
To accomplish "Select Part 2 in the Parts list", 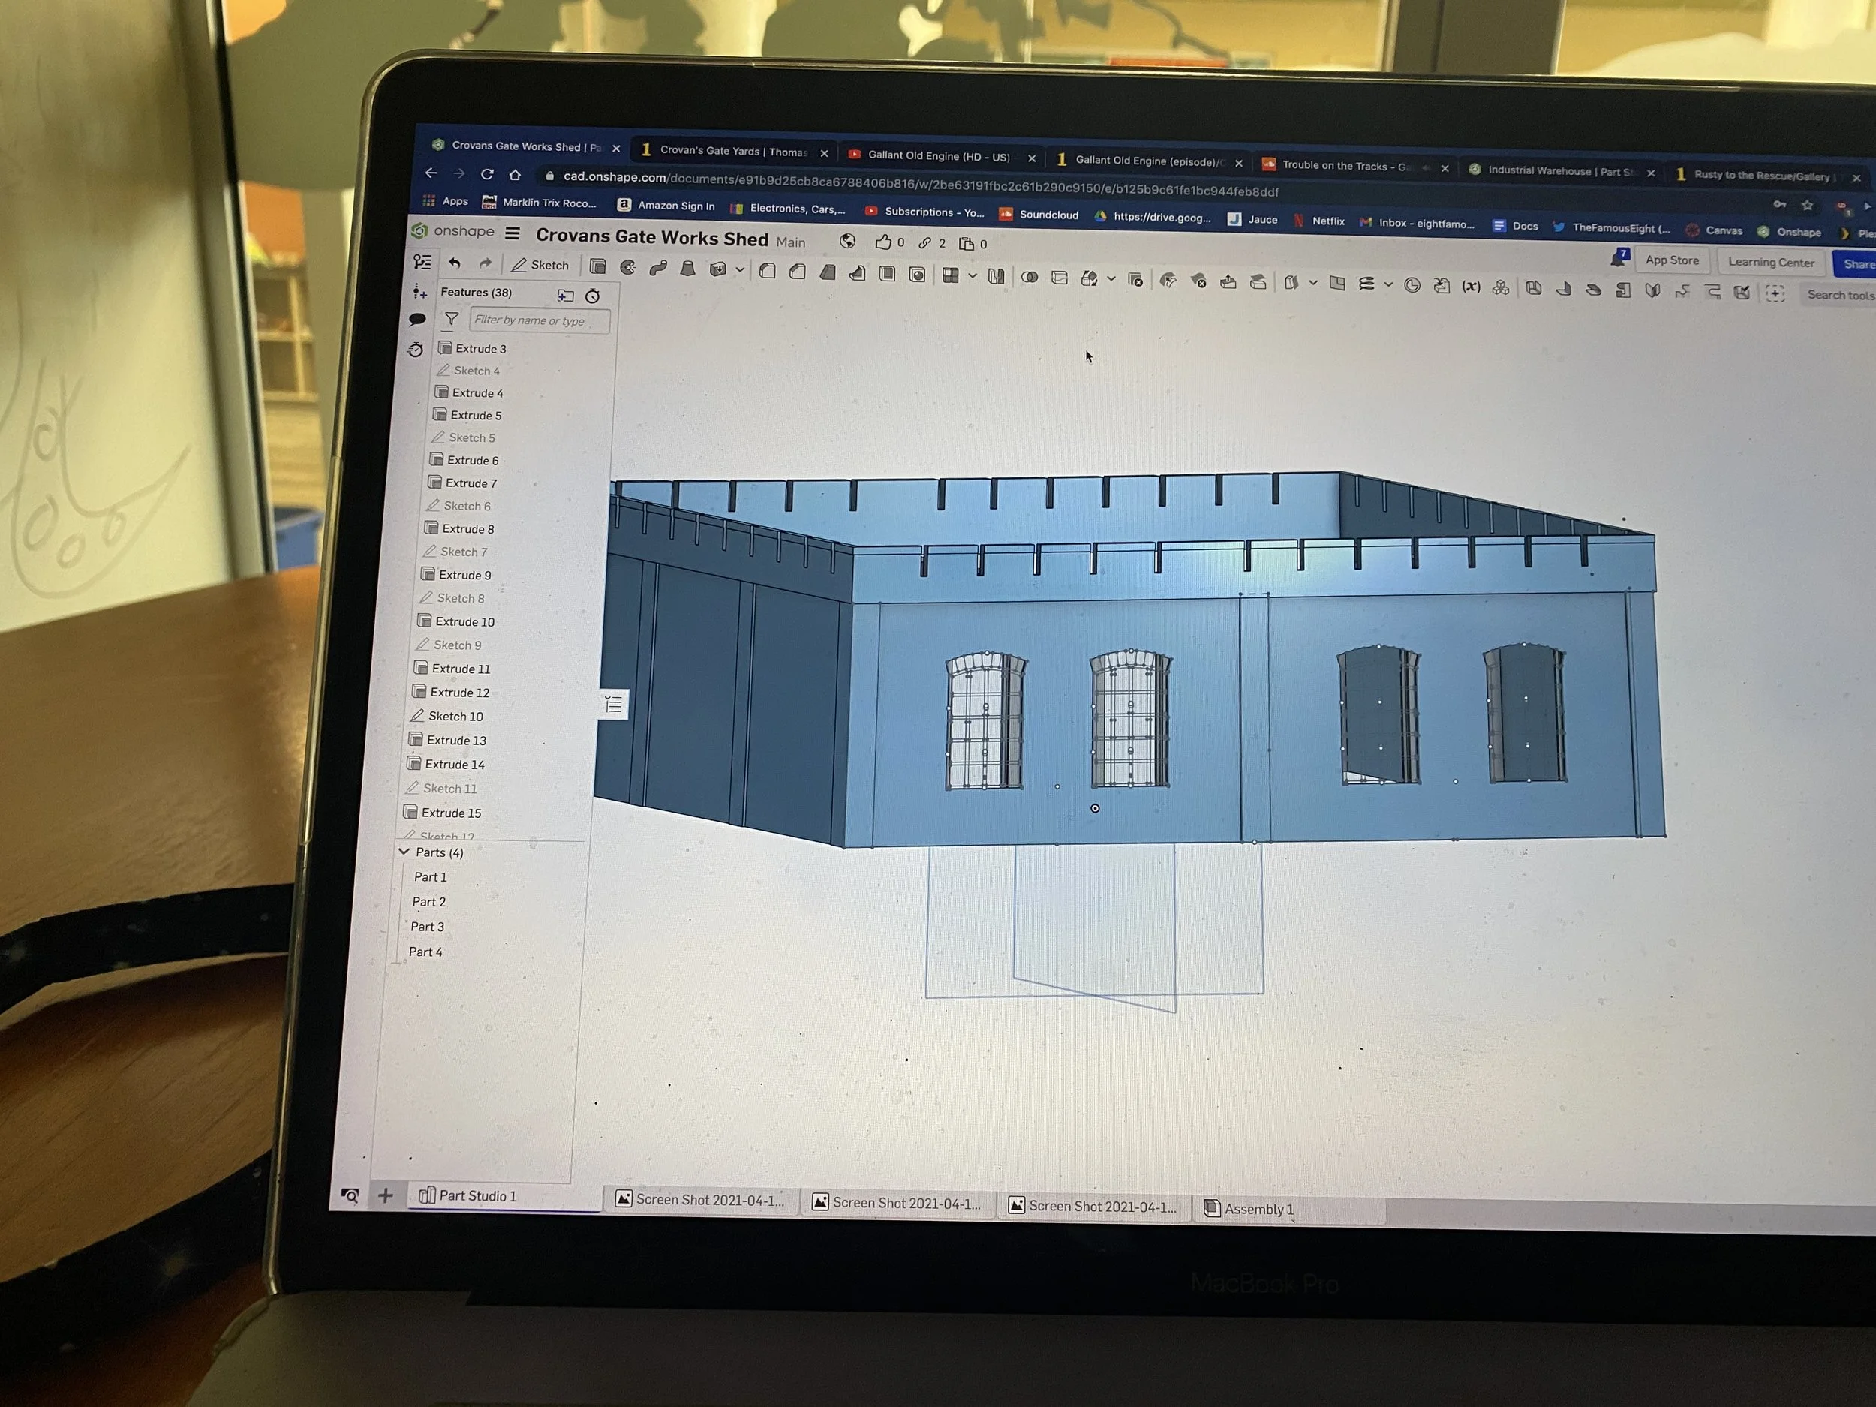I will click(x=428, y=901).
